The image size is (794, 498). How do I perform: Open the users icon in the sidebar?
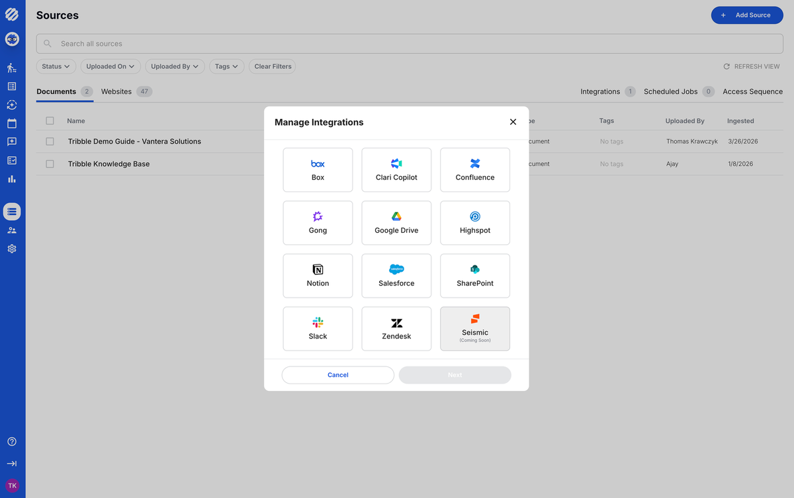point(12,230)
